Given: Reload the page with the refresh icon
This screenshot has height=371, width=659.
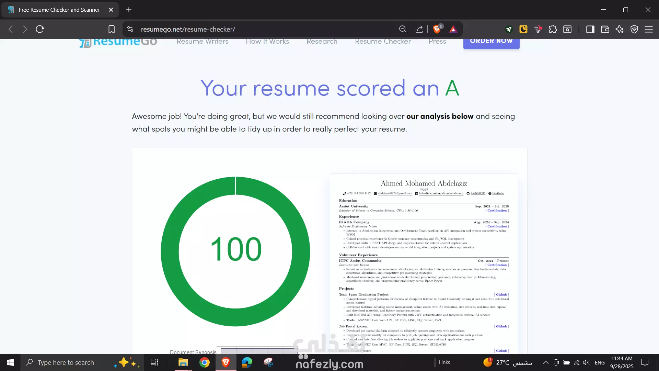Looking at the screenshot, I should [40, 29].
